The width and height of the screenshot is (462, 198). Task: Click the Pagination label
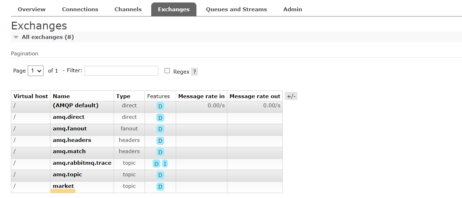pyautogui.click(x=25, y=54)
